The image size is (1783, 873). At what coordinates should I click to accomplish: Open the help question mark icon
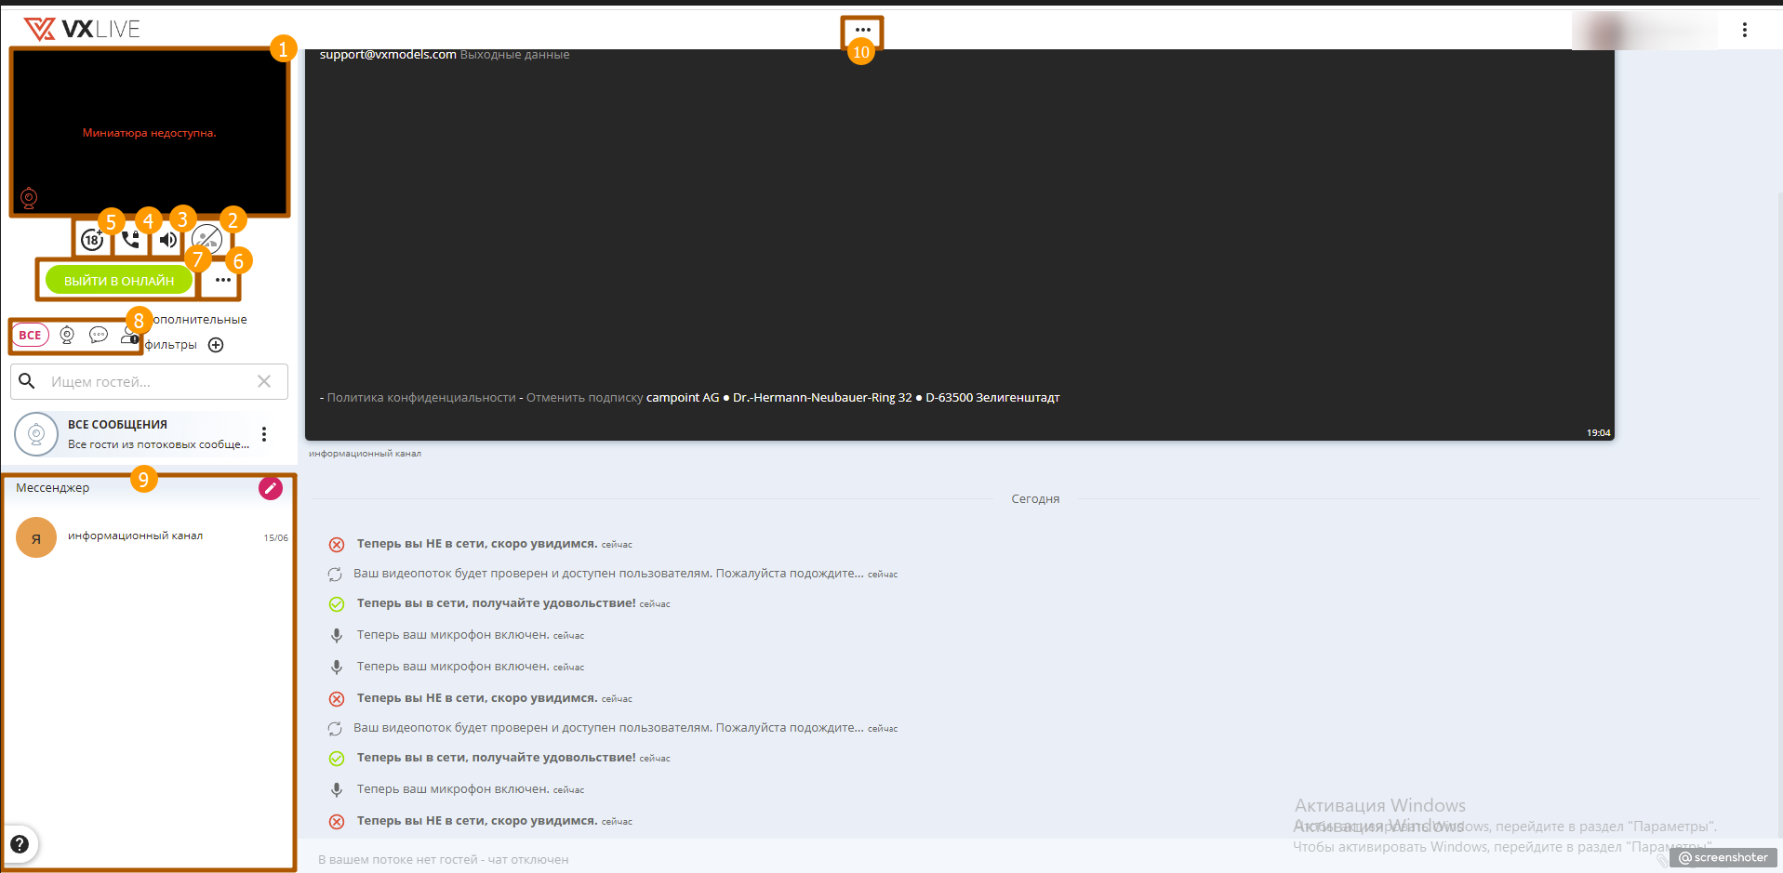pyautogui.click(x=20, y=844)
